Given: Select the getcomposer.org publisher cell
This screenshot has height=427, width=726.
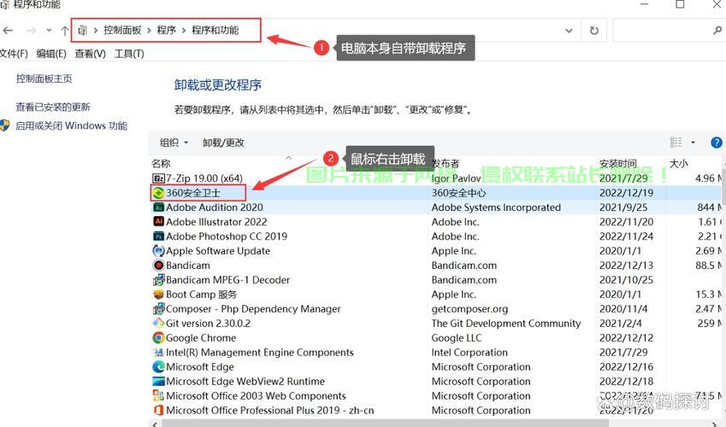Looking at the screenshot, I should tap(469, 308).
